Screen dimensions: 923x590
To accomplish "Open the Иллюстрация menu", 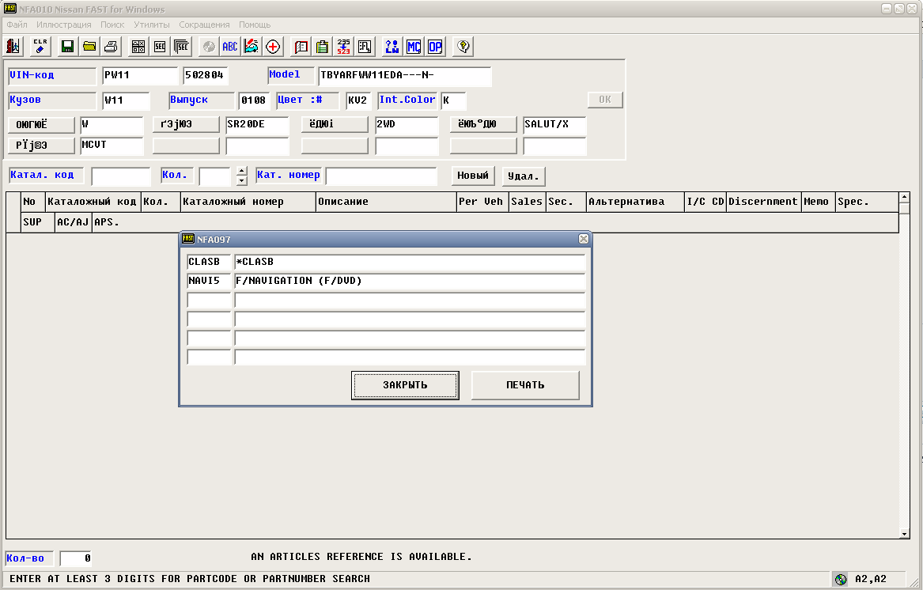I will pos(63,25).
